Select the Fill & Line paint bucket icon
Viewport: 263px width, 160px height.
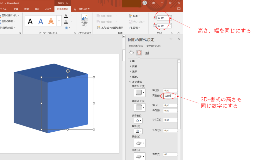(131, 52)
